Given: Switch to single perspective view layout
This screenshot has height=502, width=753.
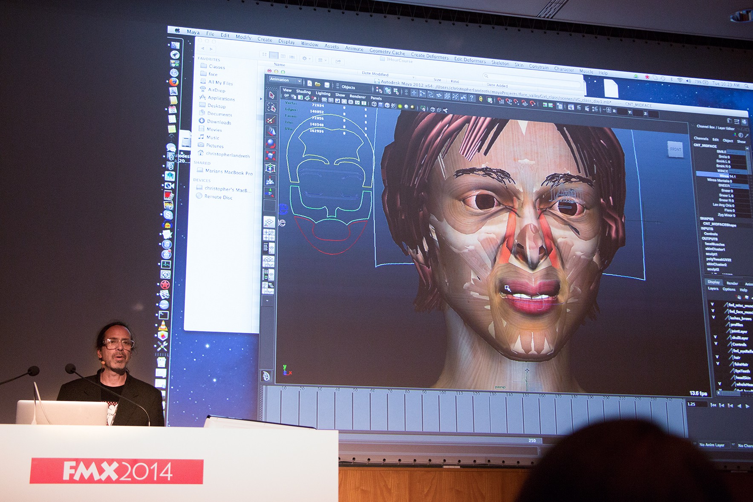Looking at the screenshot, I should tap(269, 222).
